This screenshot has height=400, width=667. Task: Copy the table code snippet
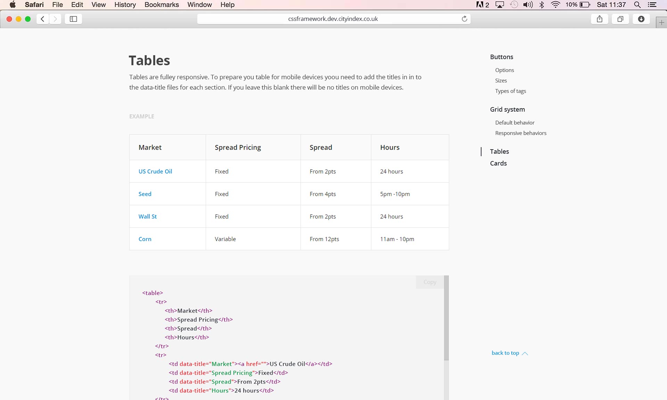(429, 282)
